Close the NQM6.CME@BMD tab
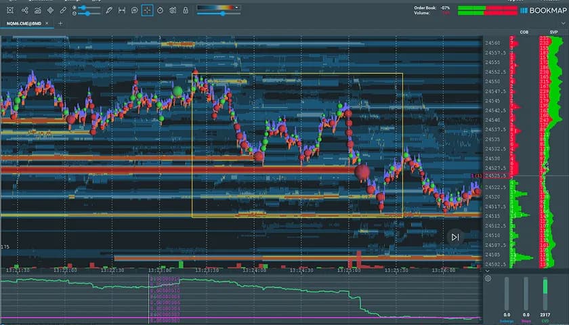This screenshot has width=569, height=325. click(x=47, y=24)
